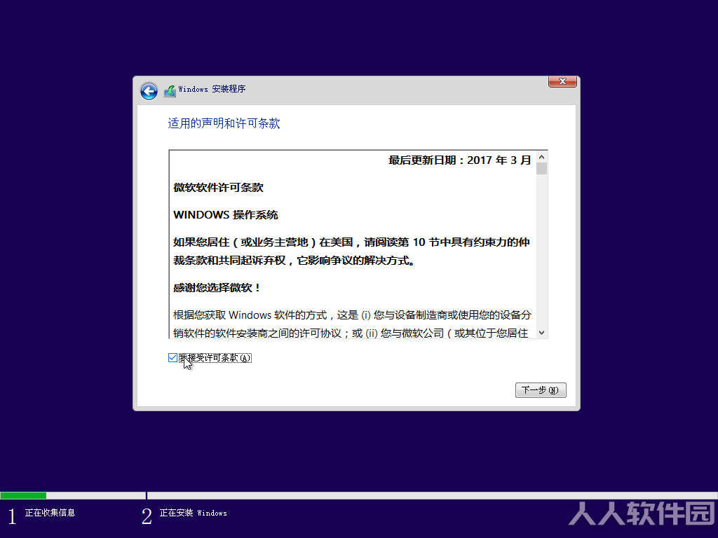718x538 pixels.
Task: Close the Windows 安装程序 dialog
Action: 562,81
